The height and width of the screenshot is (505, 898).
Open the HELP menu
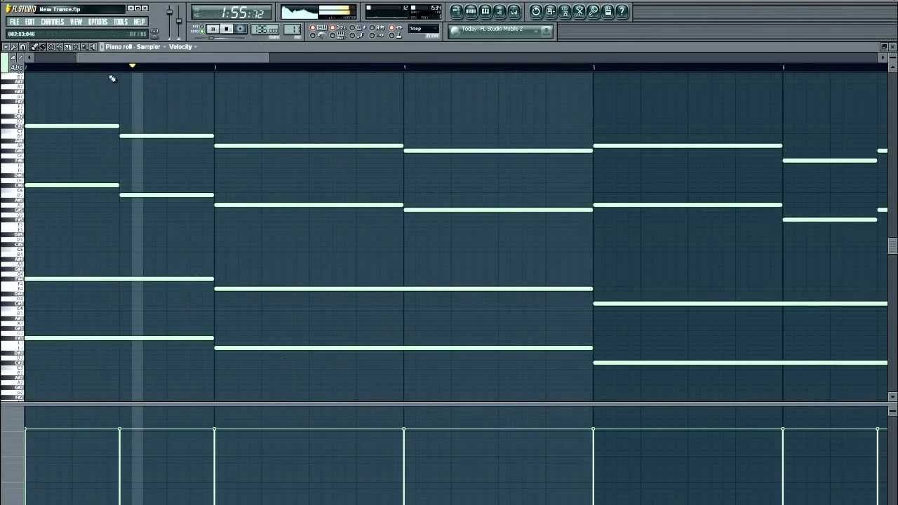point(139,22)
